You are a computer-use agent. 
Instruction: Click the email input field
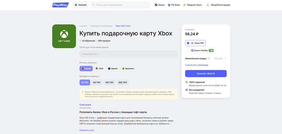point(129,54)
